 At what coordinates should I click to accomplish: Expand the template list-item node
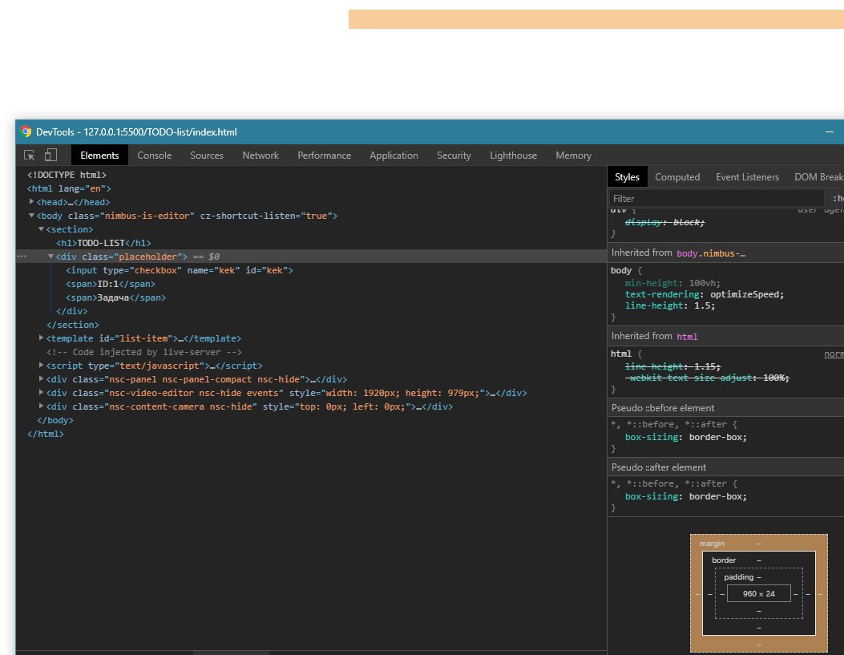42,338
